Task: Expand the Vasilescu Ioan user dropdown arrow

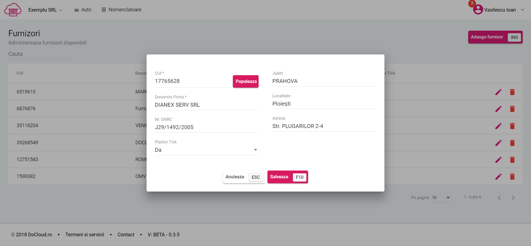Action: 523,10
